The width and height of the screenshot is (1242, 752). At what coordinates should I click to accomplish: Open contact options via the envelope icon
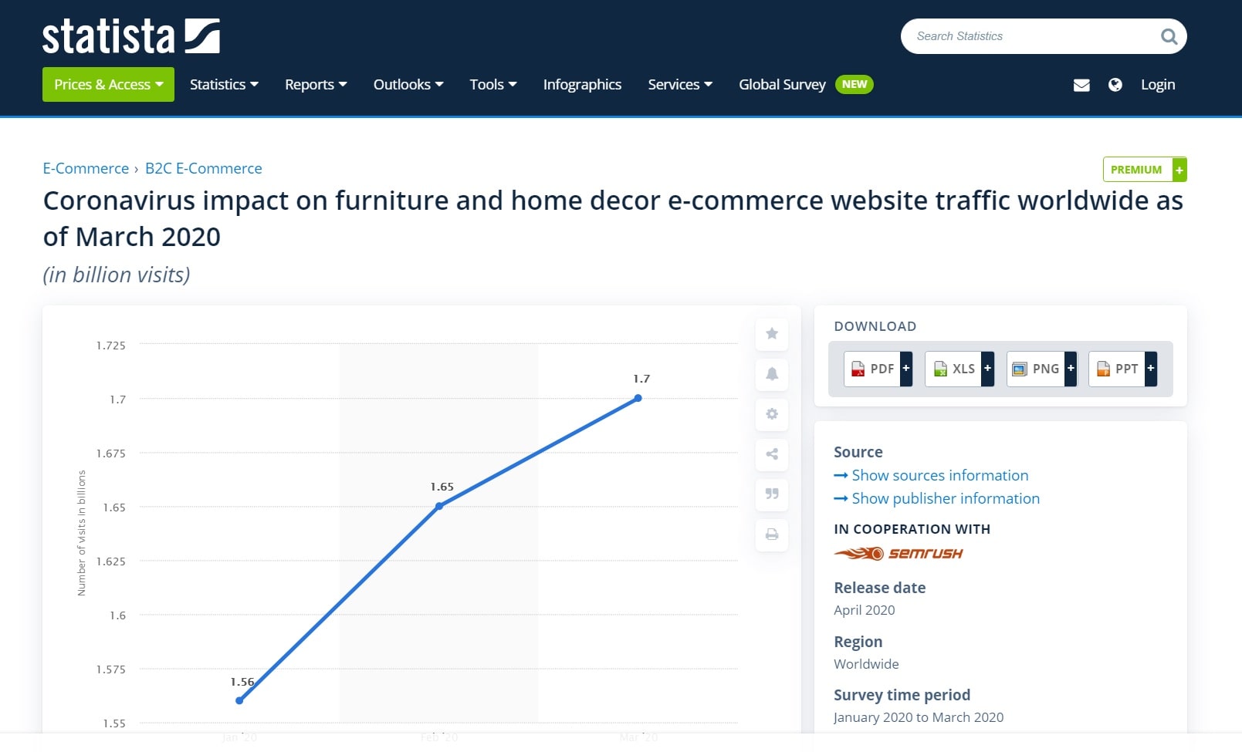click(1081, 85)
